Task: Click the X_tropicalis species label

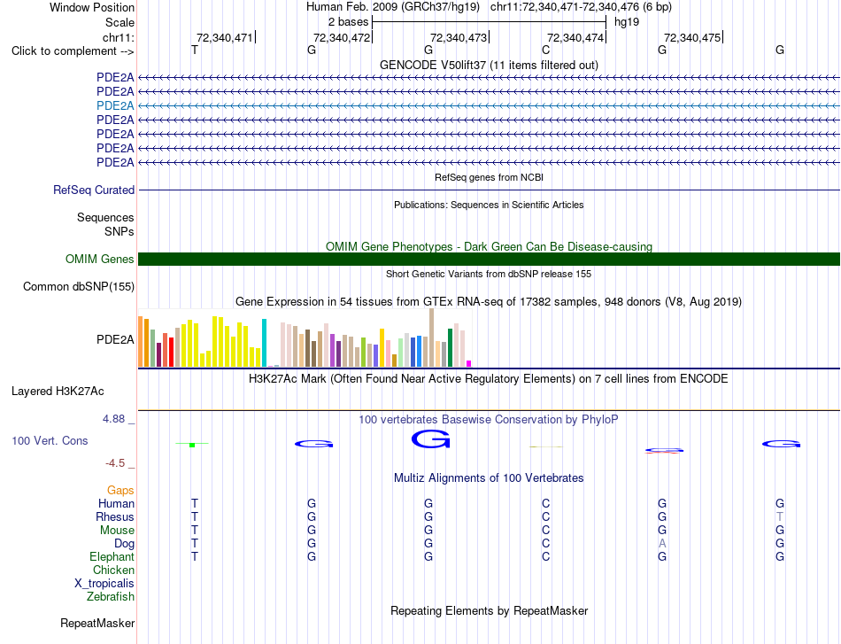Action: pyautogui.click(x=104, y=584)
